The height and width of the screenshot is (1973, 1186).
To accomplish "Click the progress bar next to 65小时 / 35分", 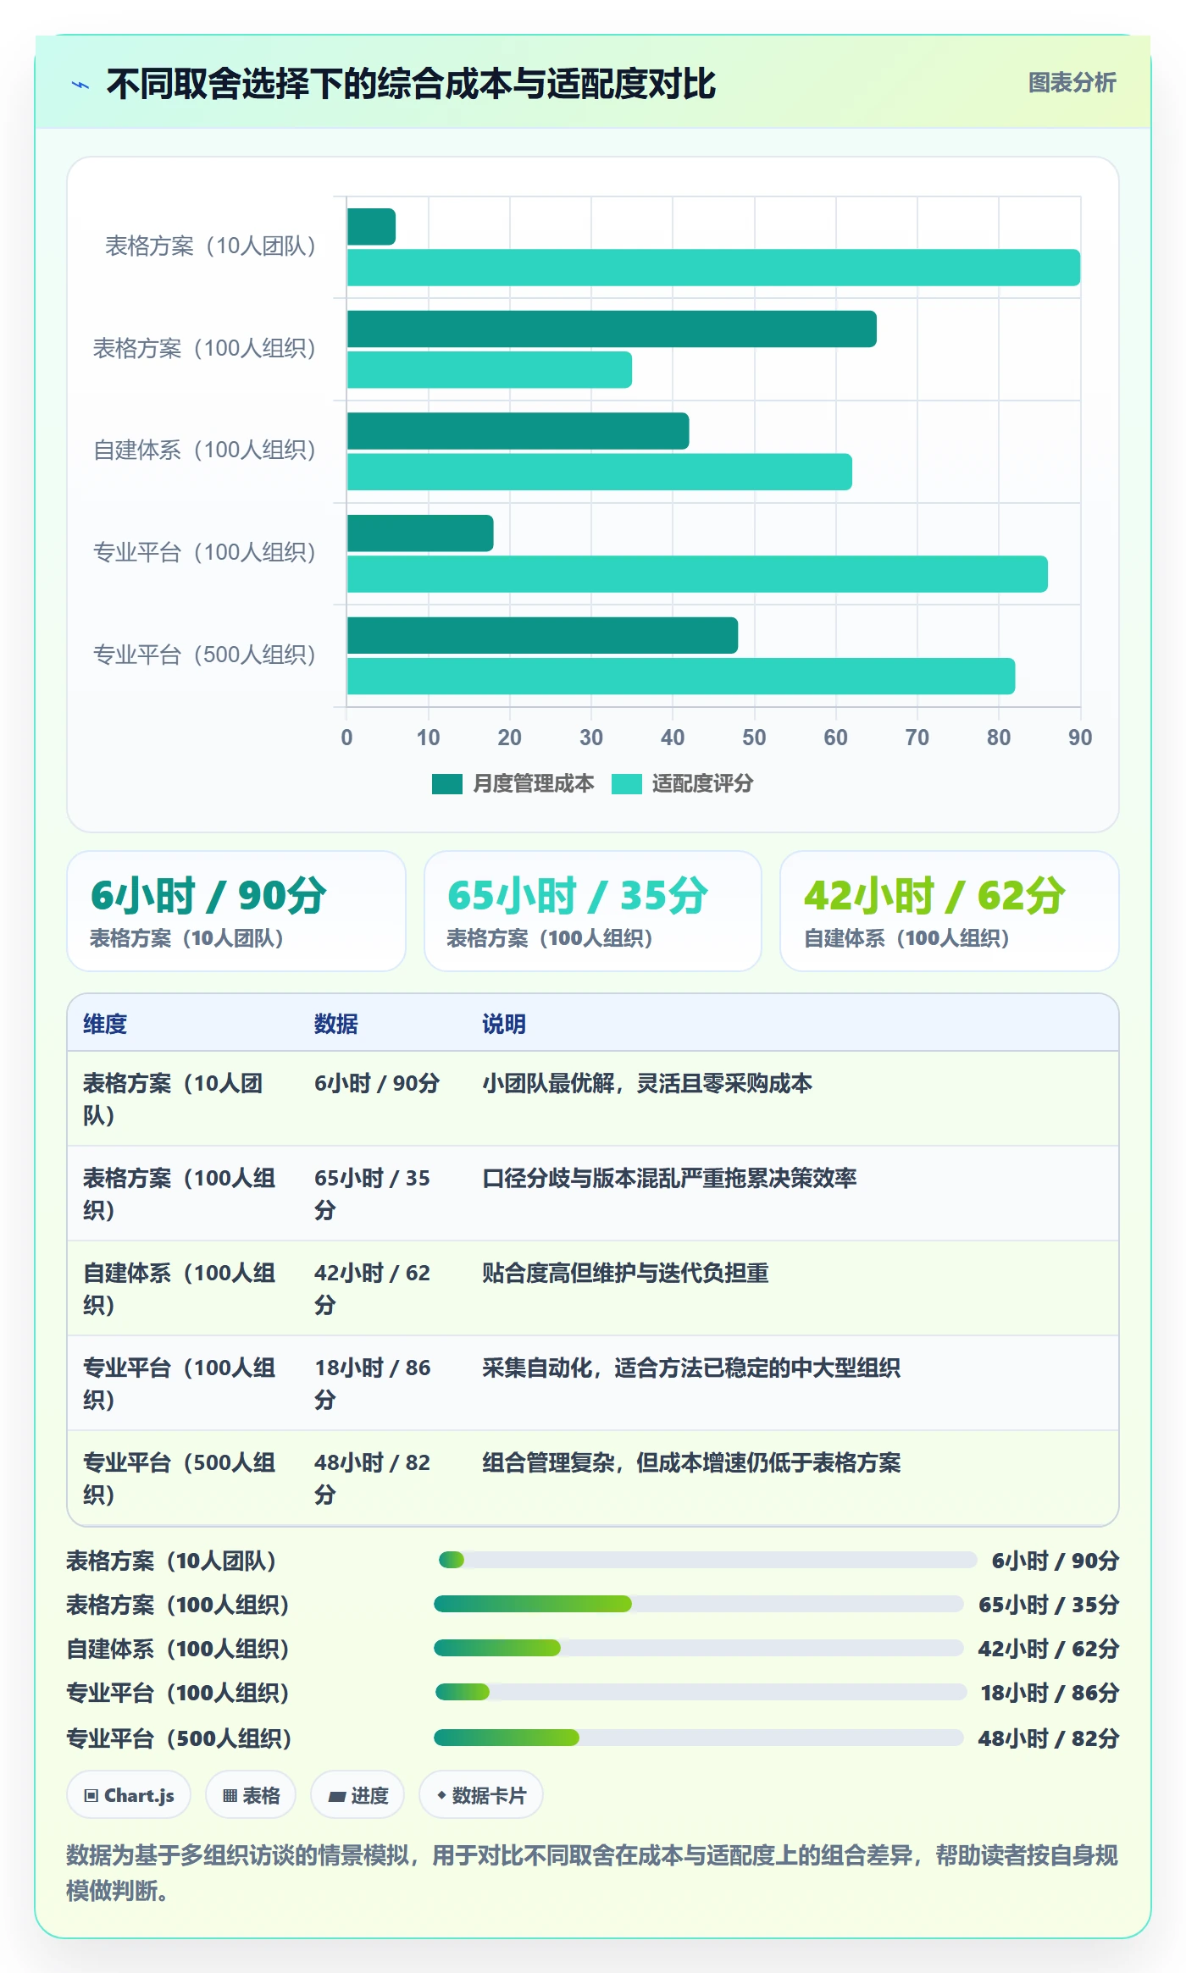I will click(x=699, y=1604).
